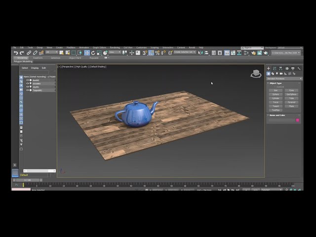Click the Mirror tool icon
The image size is (316, 237).
click(x=200, y=53)
